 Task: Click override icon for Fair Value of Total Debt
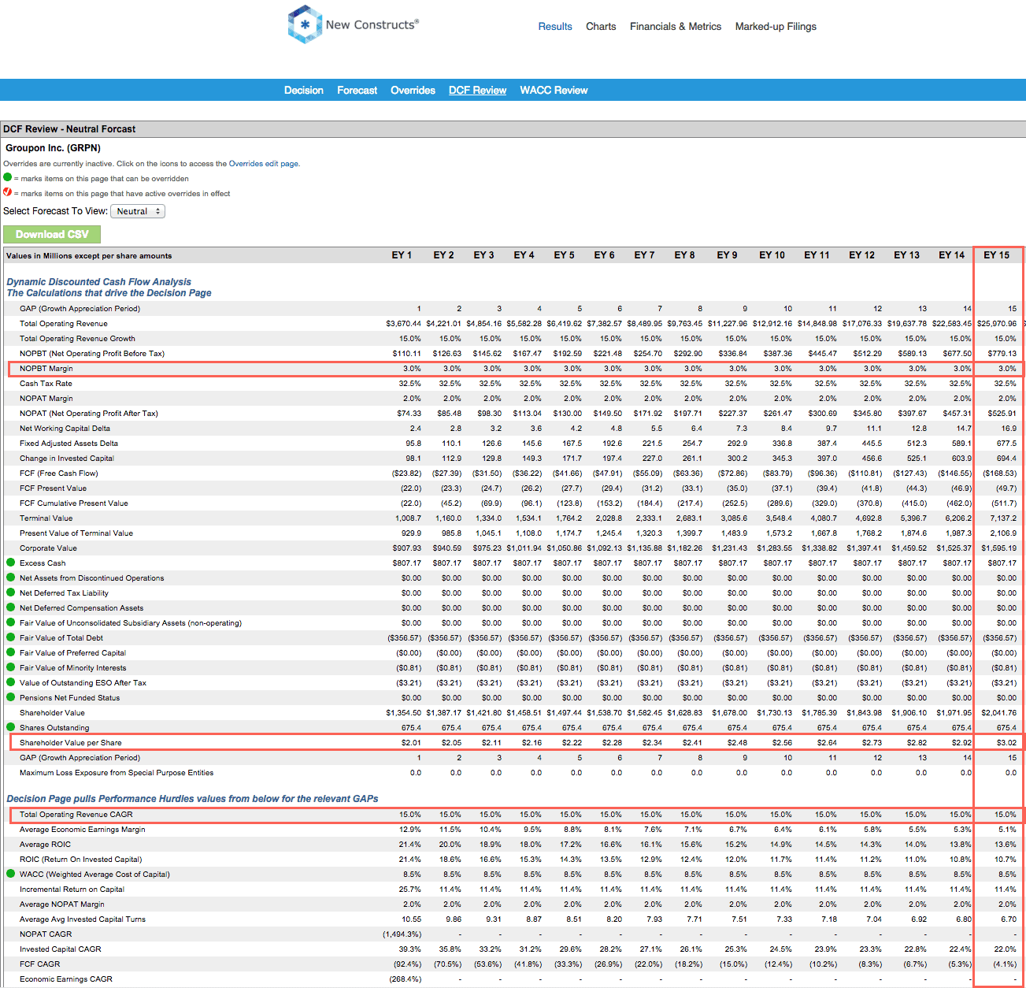pyautogui.click(x=11, y=637)
